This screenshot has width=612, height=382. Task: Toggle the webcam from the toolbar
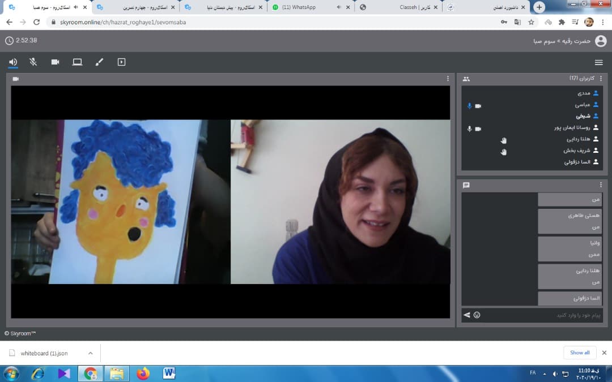55,62
